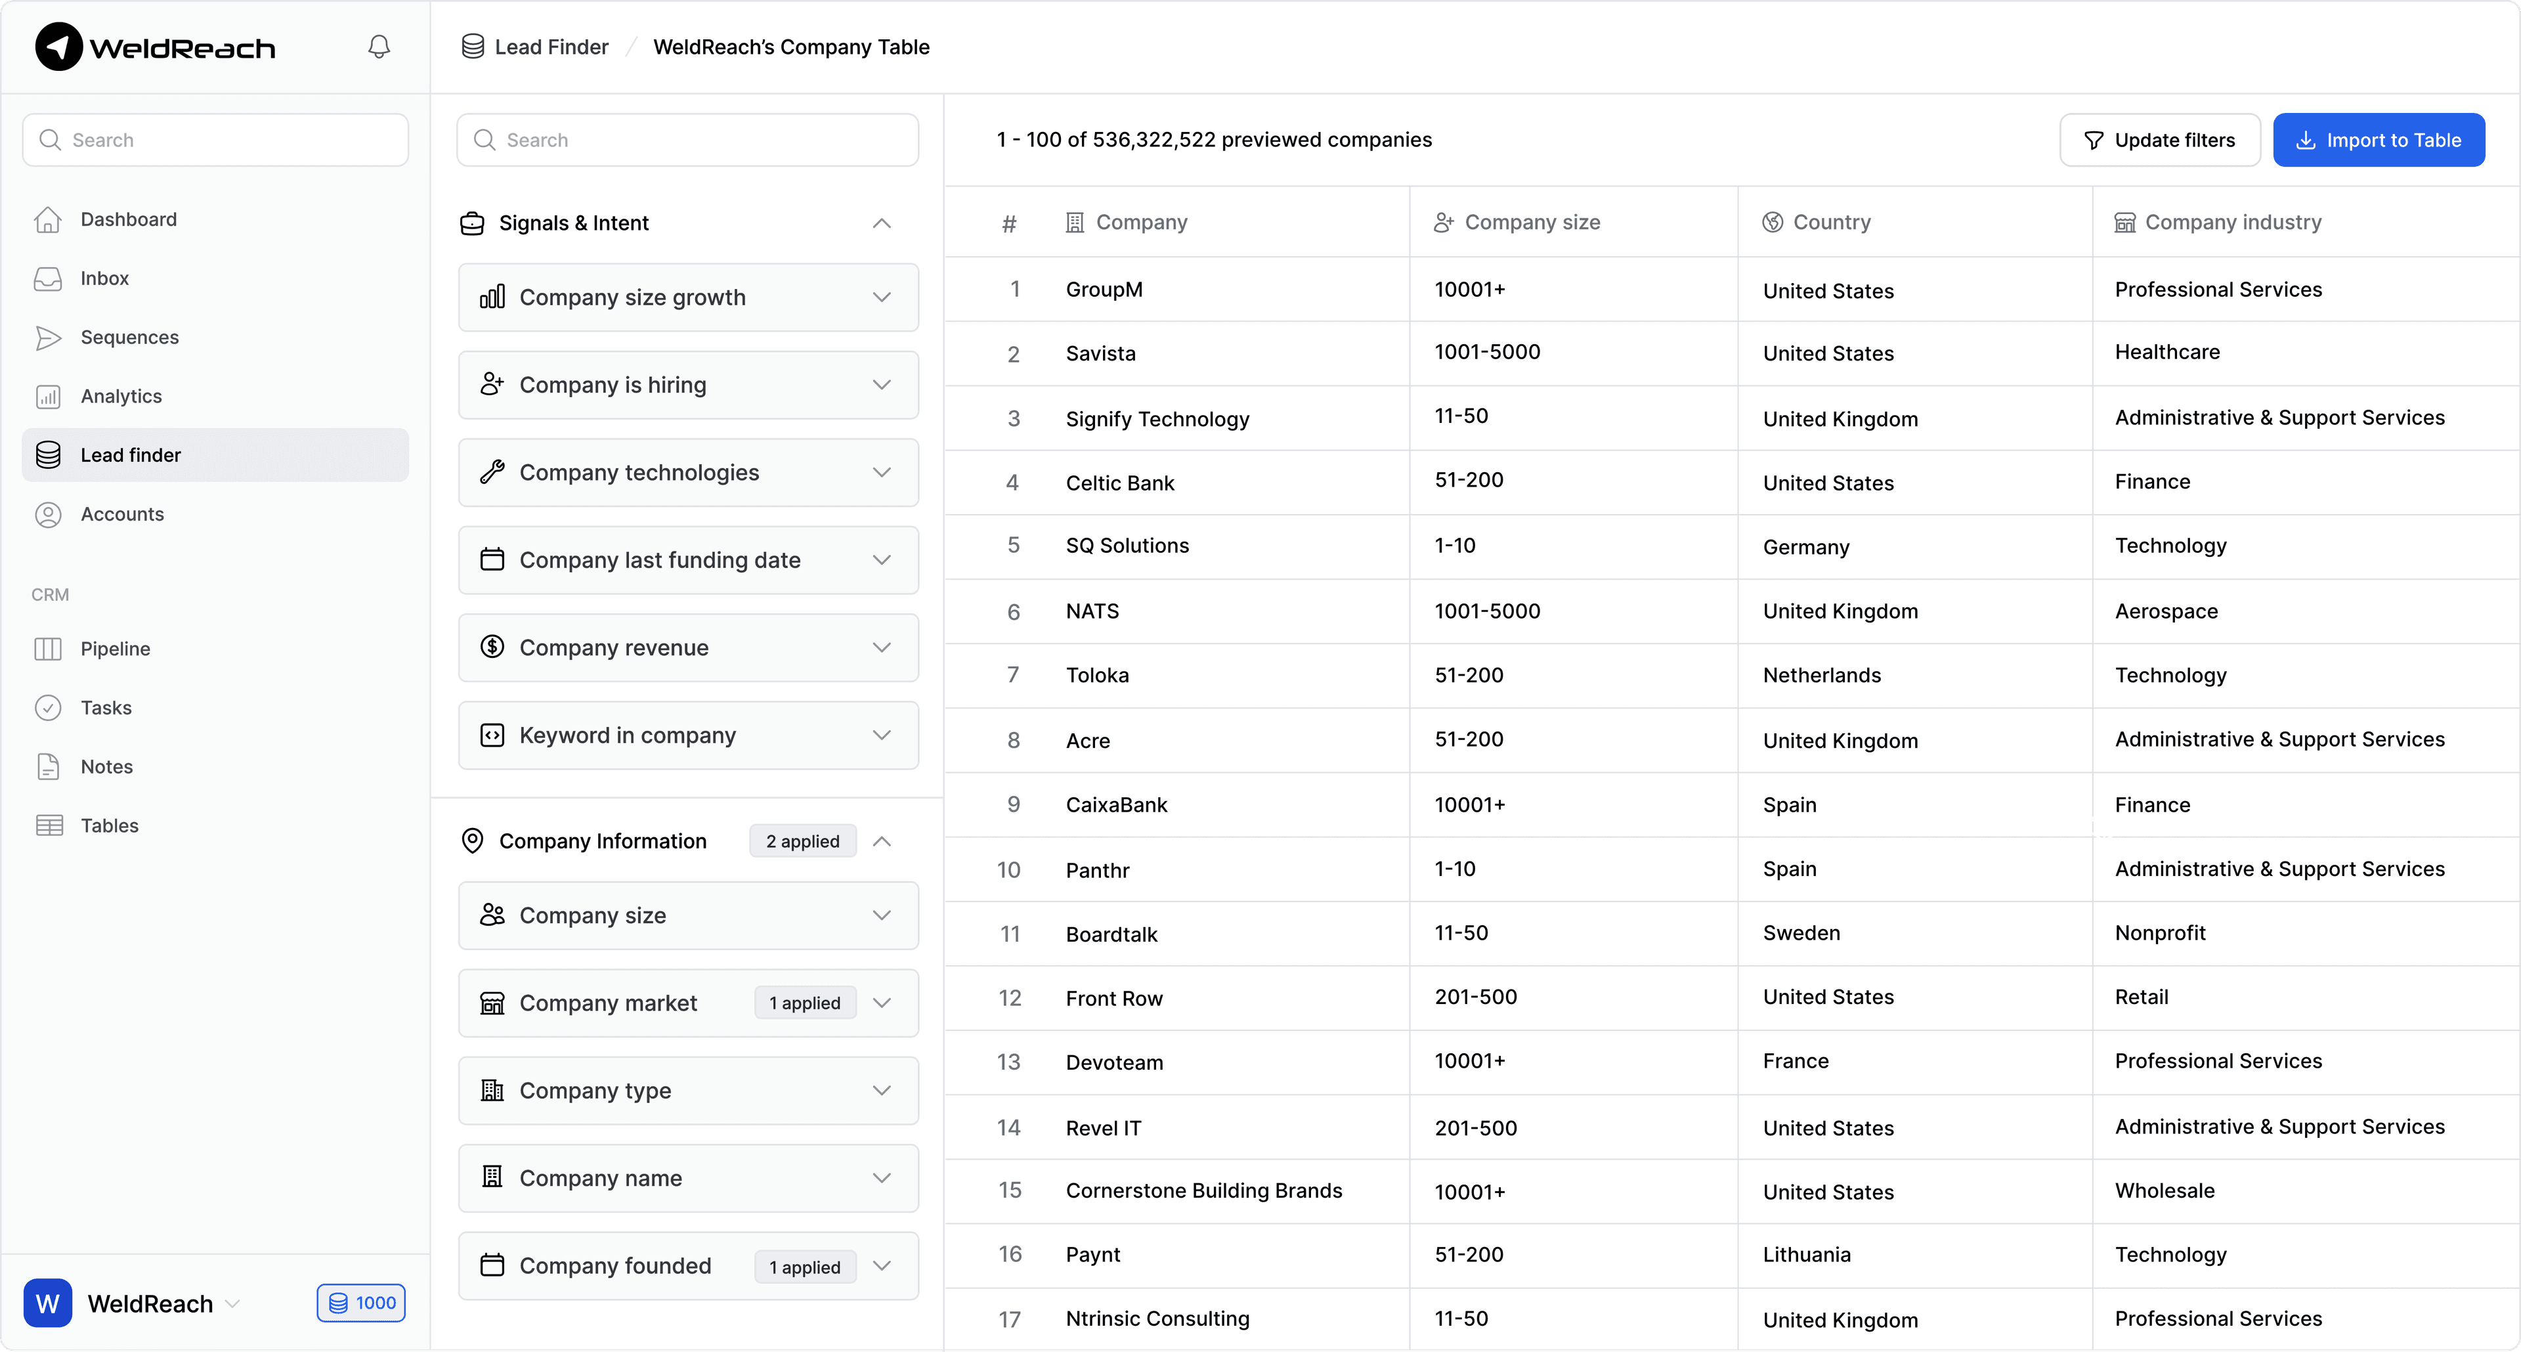2521x1352 pixels.
Task: Click the WeldReach logo at top left
Action: click(x=156, y=47)
